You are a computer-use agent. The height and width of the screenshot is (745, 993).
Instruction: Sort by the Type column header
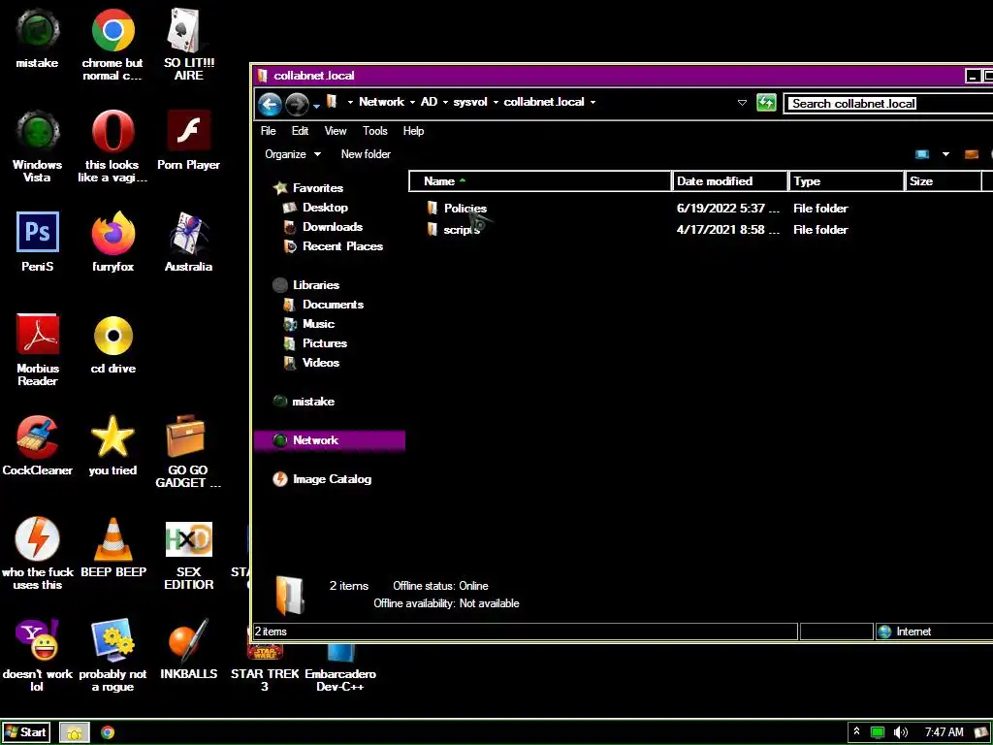tap(846, 181)
